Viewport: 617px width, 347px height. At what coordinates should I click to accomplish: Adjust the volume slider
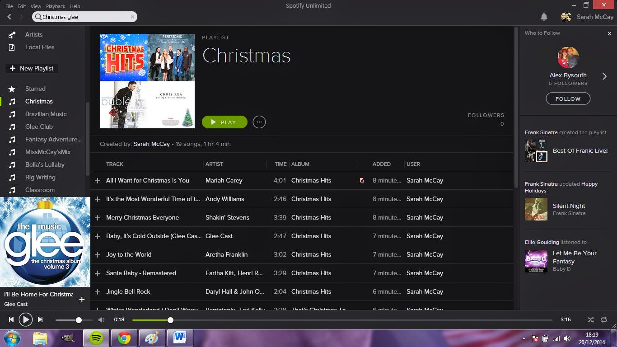74,320
